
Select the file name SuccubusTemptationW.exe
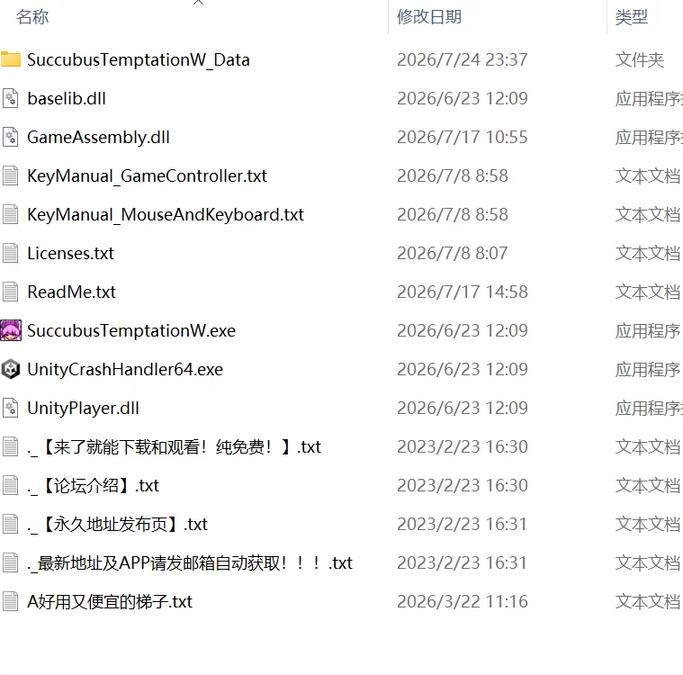pyautogui.click(x=131, y=330)
